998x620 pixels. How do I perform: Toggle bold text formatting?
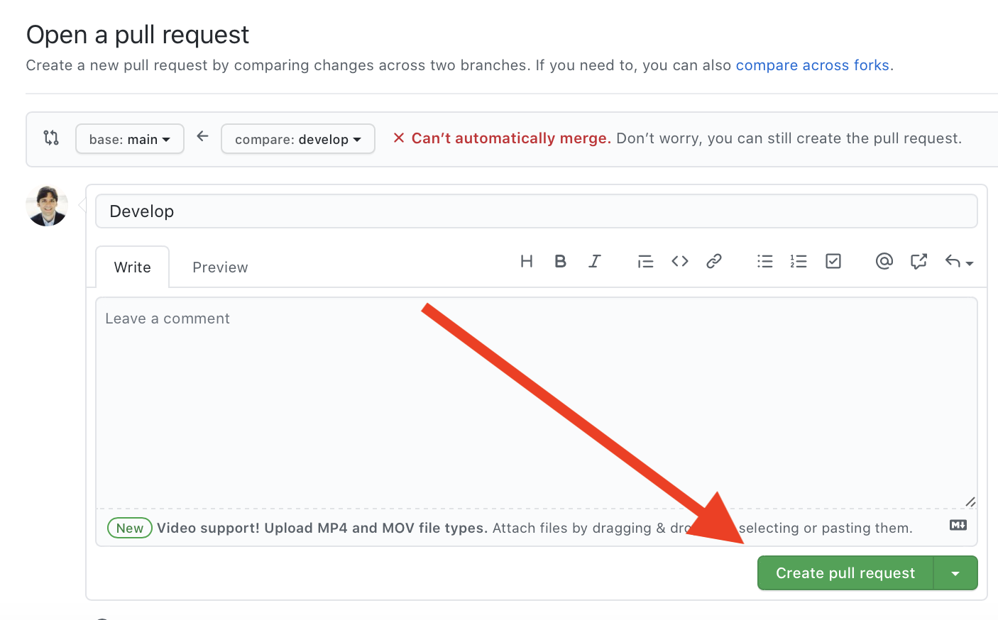[560, 262]
